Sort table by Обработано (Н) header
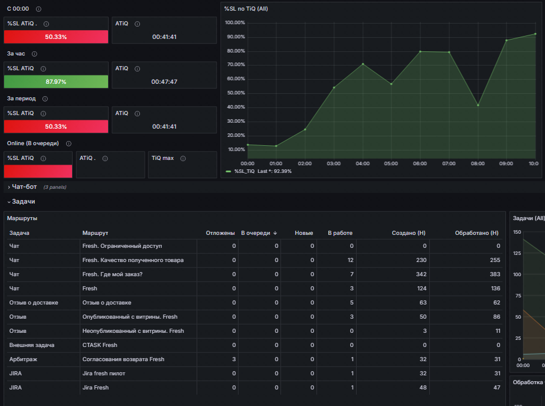 point(477,233)
